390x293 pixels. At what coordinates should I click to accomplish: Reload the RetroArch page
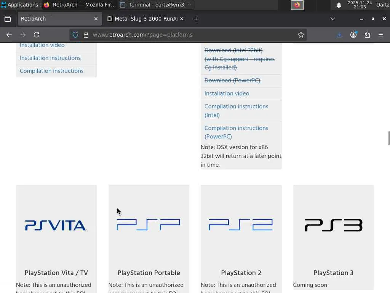(37, 35)
